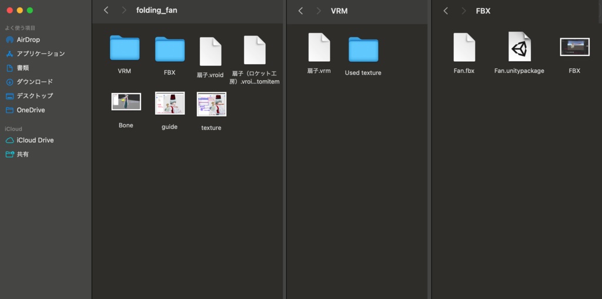Click the folding_fan window title

[156, 11]
